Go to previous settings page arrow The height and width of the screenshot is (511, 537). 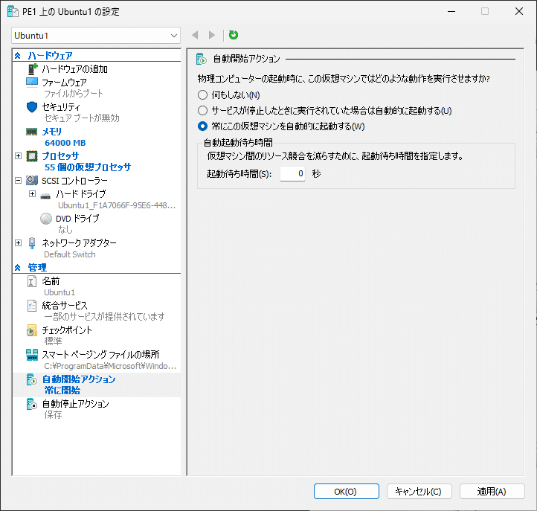[195, 35]
